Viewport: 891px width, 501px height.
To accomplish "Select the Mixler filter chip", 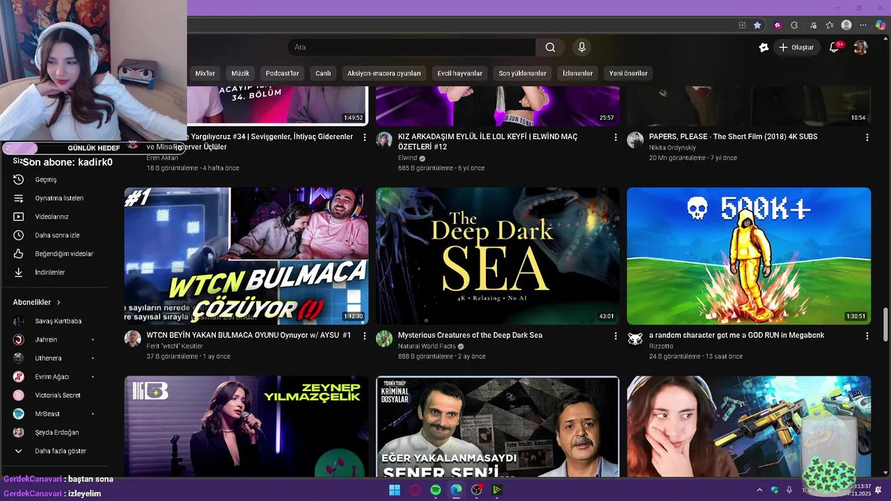I will click(205, 73).
